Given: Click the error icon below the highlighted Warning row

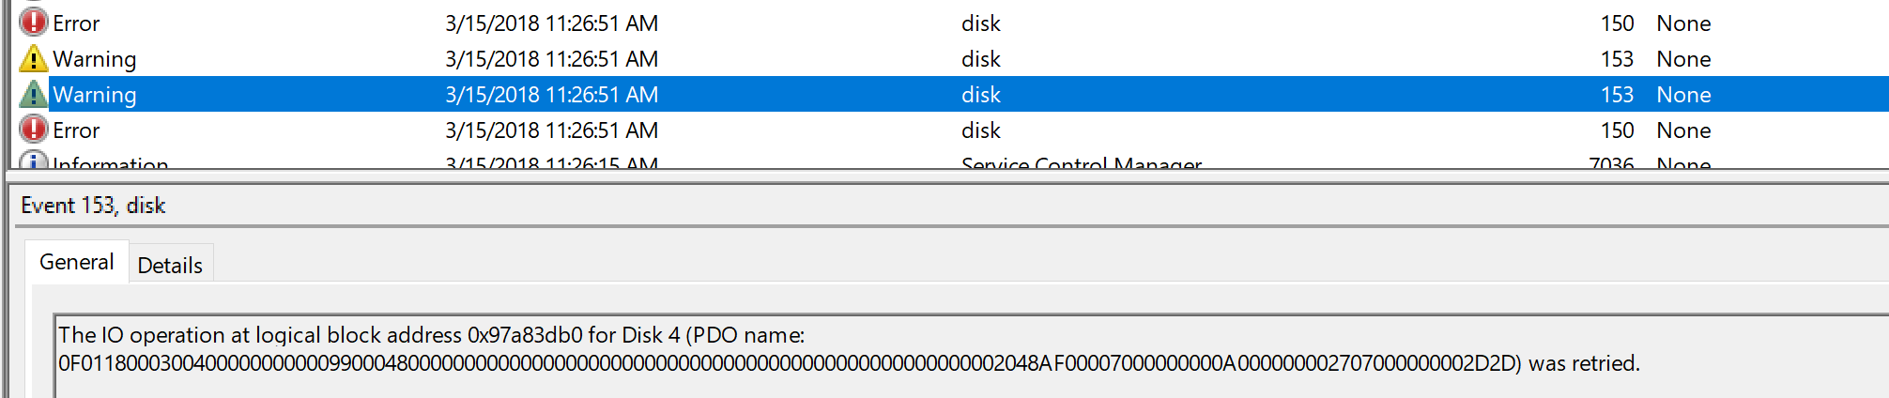Looking at the screenshot, I should click(x=34, y=129).
